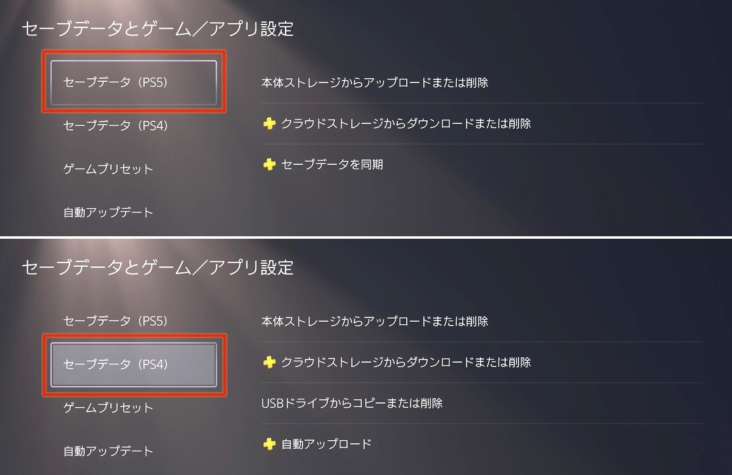
Task: Select 自動アップデート in the upper screenshot
Action: (x=108, y=212)
